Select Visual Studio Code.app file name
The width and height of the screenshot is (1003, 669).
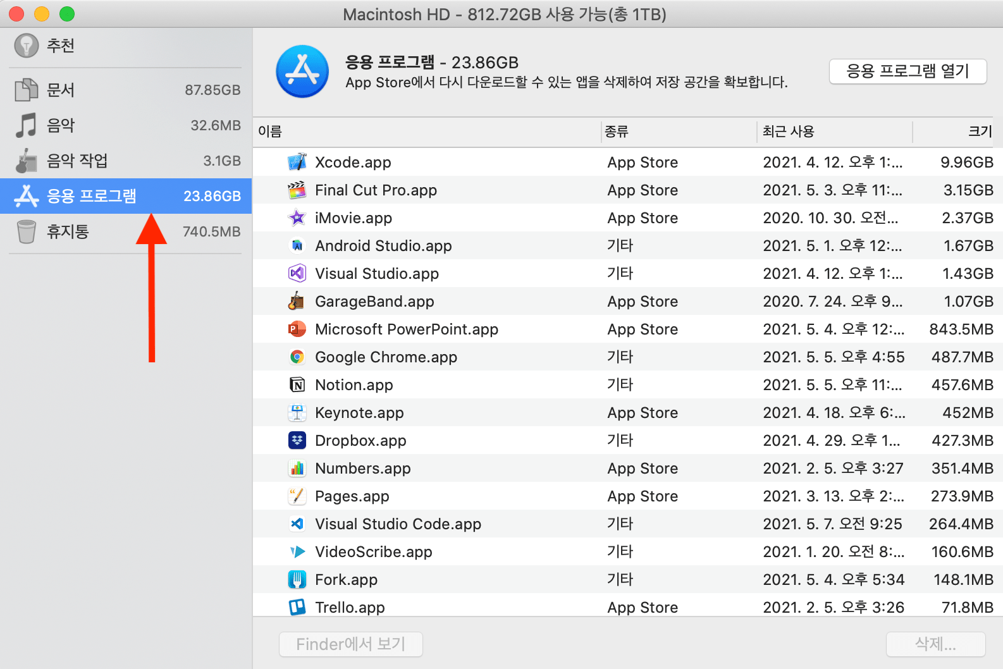tap(398, 524)
